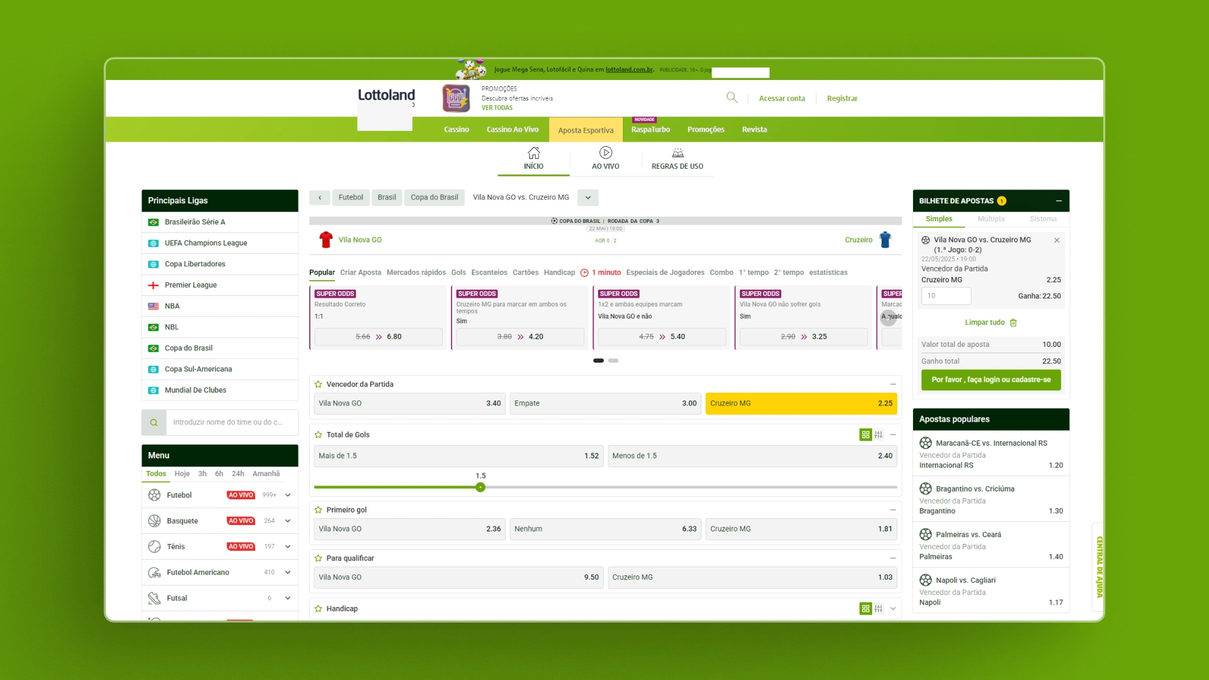This screenshot has height=680, width=1209.
Task: Expand the Handicap market chevron
Action: (893, 608)
